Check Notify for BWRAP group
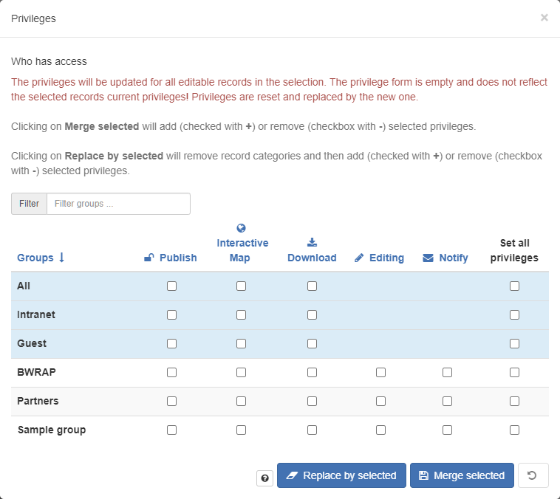This screenshot has width=560, height=499. [x=447, y=372]
